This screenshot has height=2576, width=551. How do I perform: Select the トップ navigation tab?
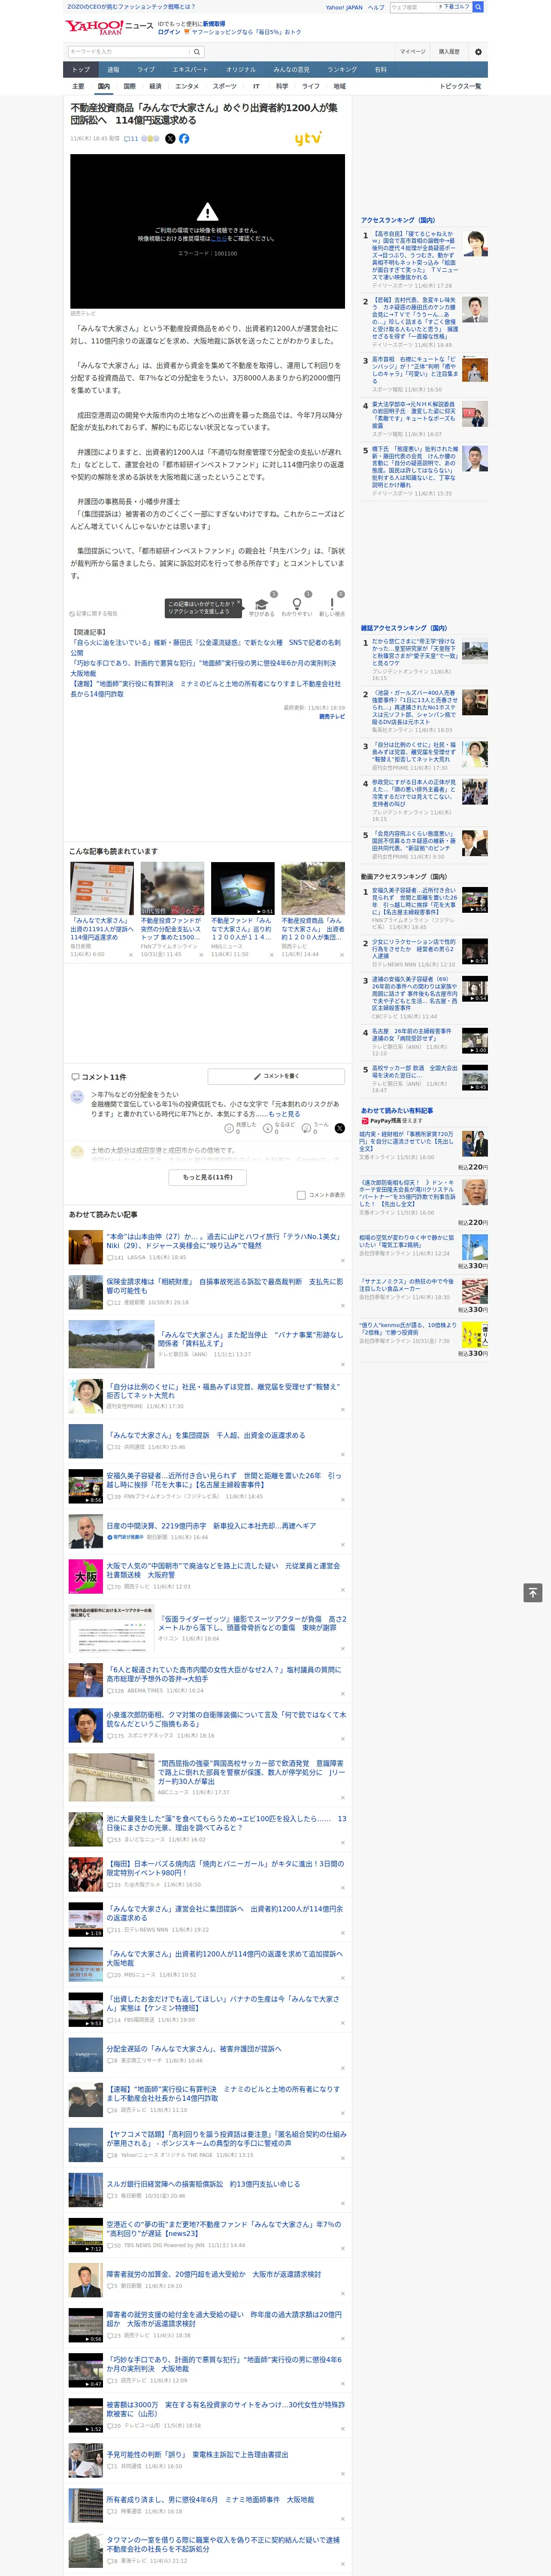(x=81, y=70)
